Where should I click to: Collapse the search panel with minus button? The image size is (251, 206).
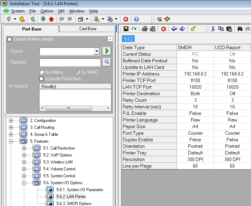(x=110, y=39)
